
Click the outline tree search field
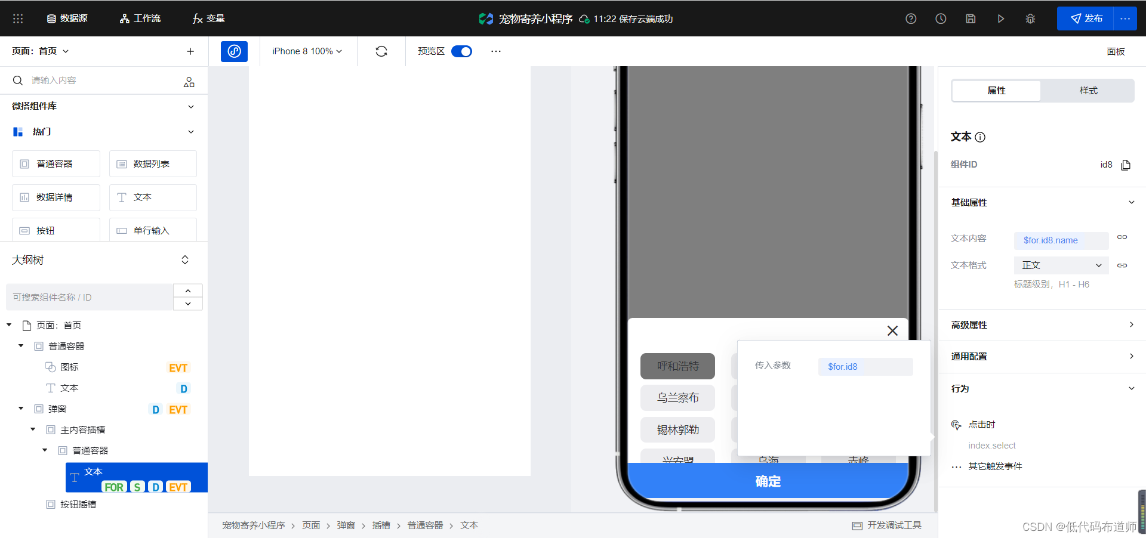(90, 297)
